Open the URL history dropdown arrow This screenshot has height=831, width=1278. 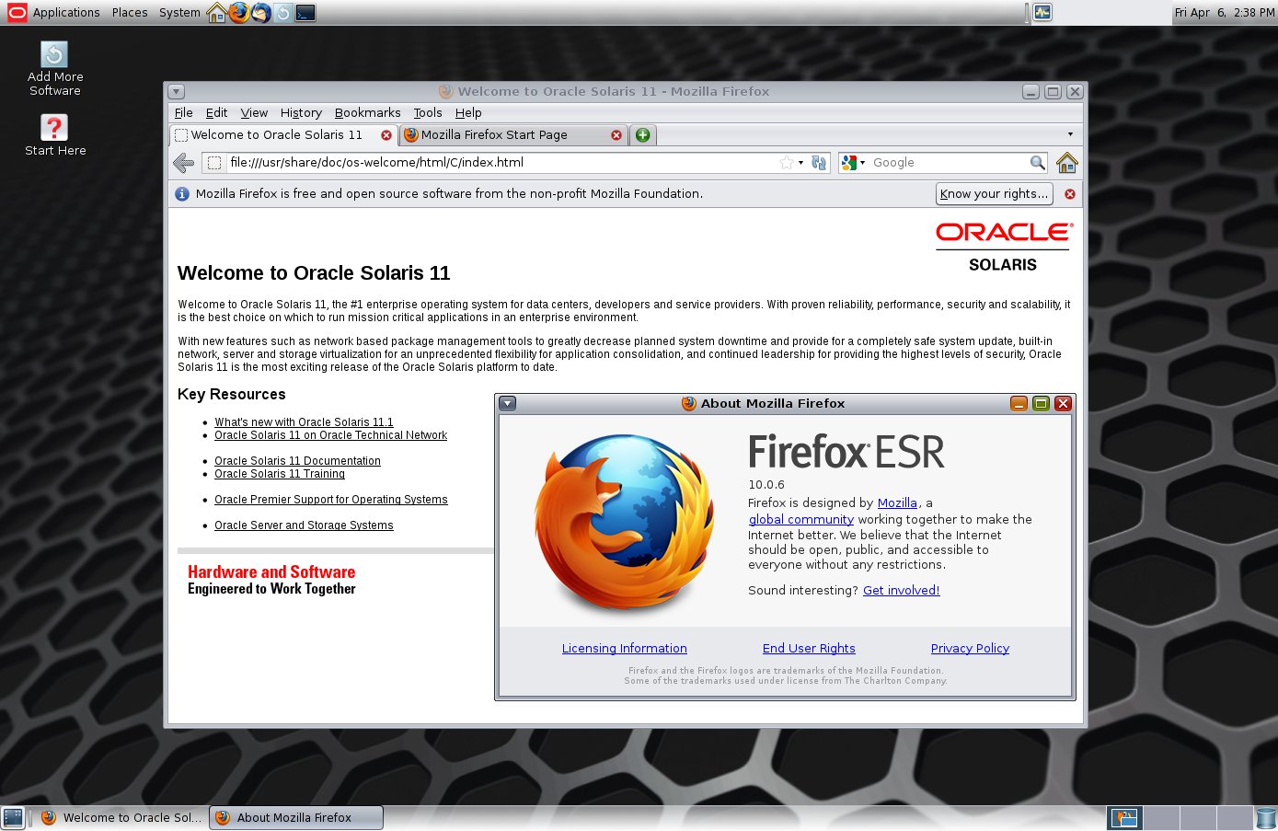(800, 163)
